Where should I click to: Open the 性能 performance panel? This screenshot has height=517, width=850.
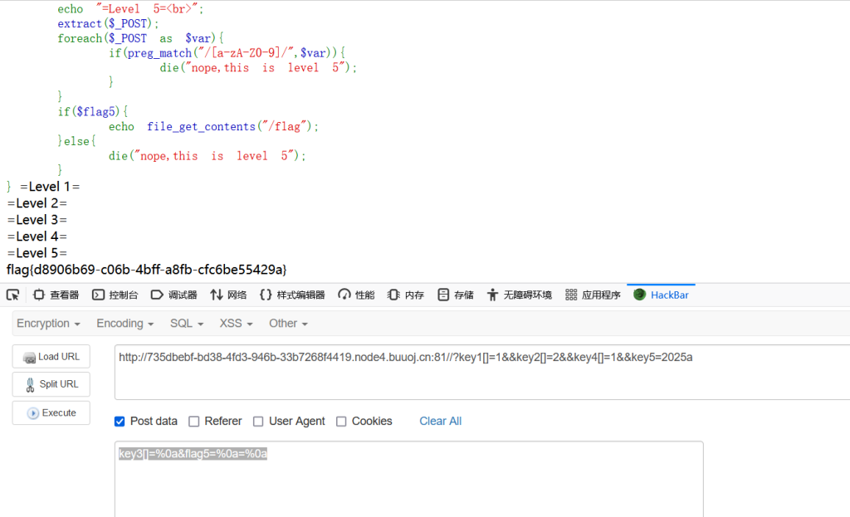coord(356,295)
